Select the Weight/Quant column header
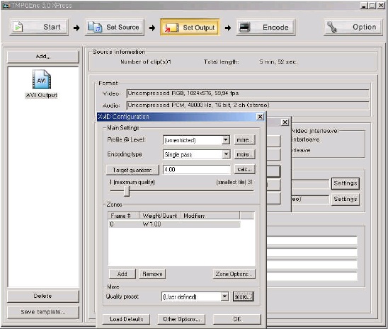Image resolution: width=388 pixels, height=329 pixels. pyautogui.click(x=160, y=216)
